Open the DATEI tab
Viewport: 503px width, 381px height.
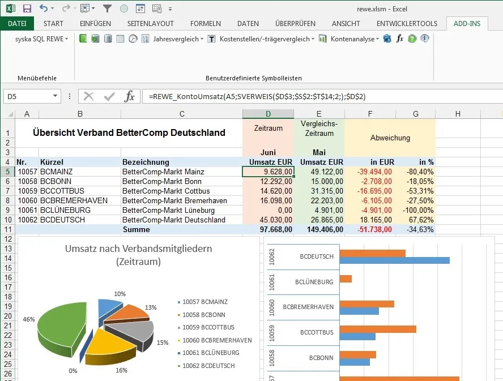tap(17, 23)
